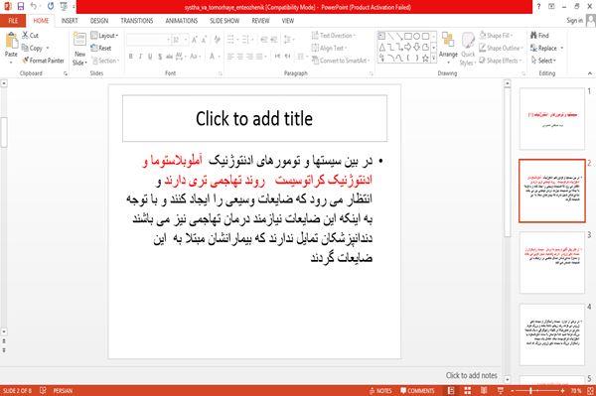Image resolution: width=596 pixels, height=396 pixels.
Task: Select the rectangle shape in shapes gallery
Action: pyautogui.click(x=408, y=37)
